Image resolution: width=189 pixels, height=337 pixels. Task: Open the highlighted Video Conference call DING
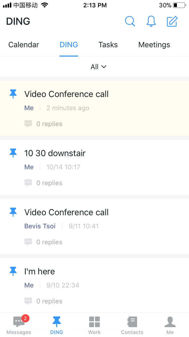(x=67, y=94)
